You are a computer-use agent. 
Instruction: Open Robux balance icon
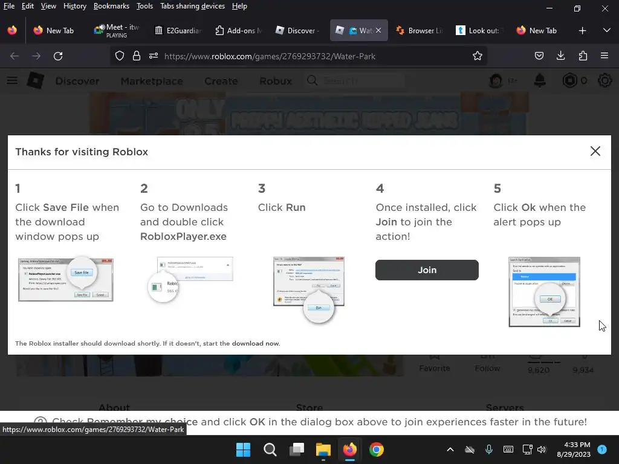[x=569, y=80]
